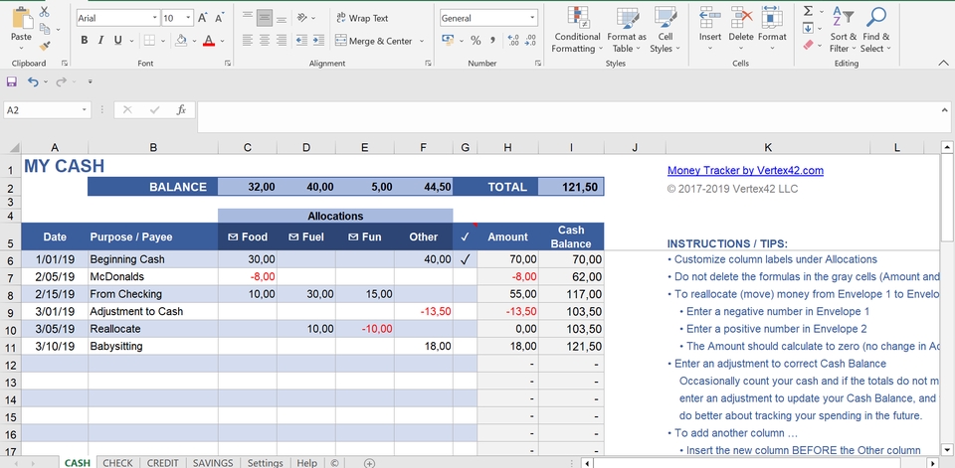
Task: Toggle Italic formatting
Action: [x=100, y=41]
